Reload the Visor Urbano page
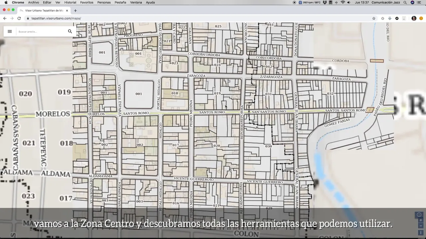 [19, 18]
